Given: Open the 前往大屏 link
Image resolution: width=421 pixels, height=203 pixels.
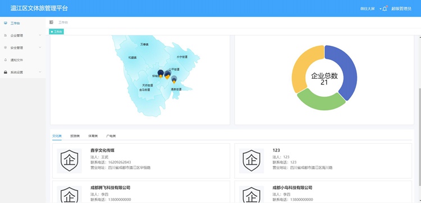Looking at the screenshot, I should [367, 9].
